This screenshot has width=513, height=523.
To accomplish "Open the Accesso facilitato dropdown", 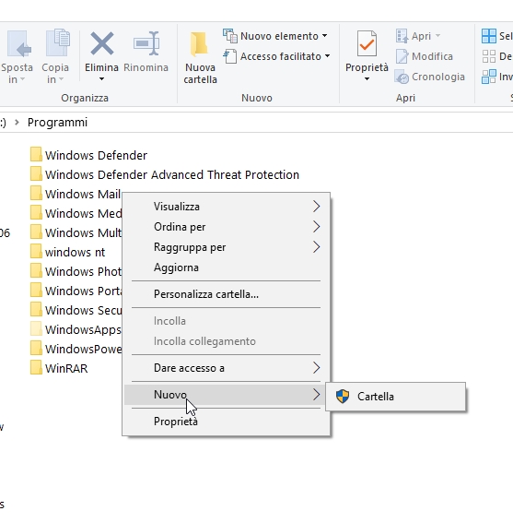I will click(x=276, y=56).
